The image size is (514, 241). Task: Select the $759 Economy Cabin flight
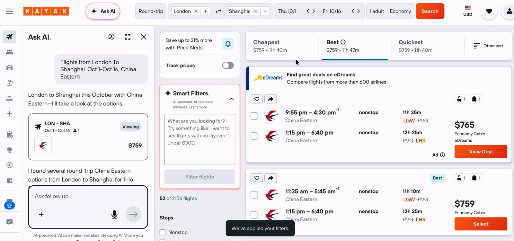pos(481,224)
